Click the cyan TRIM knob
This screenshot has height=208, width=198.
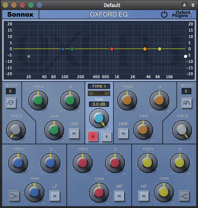(99, 118)
